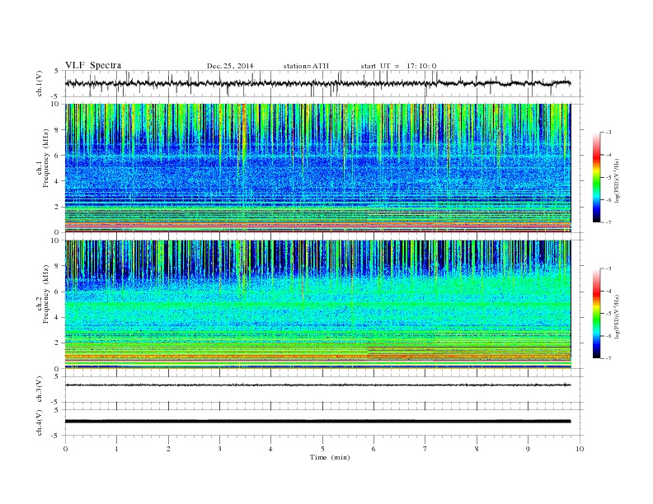Click the ch.4 voltage waveform band
Viewport: 653px width, 504px height.
pyautogui.click(x=317, y=422)
